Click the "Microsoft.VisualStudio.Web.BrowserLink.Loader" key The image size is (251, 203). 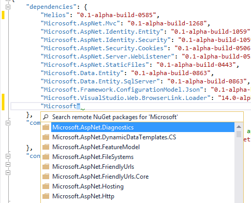(x=126, y=98)
